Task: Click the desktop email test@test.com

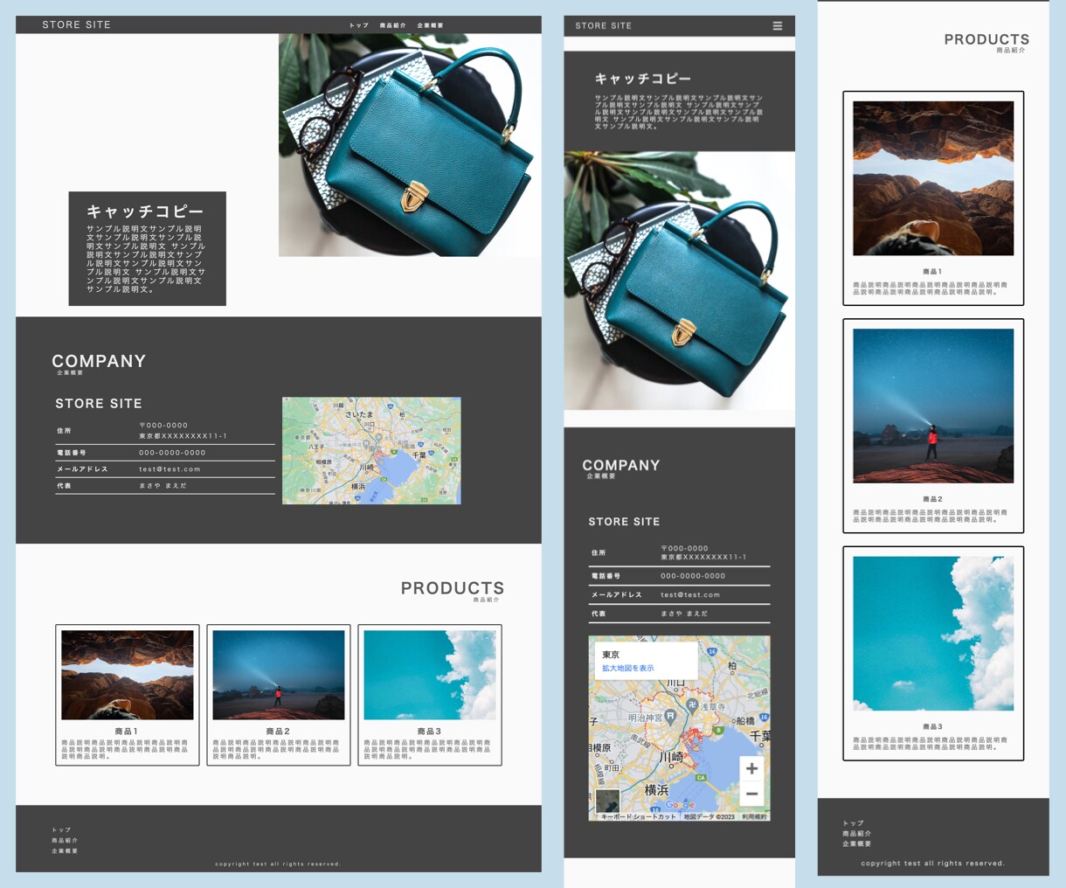Action: coord(170,469)
